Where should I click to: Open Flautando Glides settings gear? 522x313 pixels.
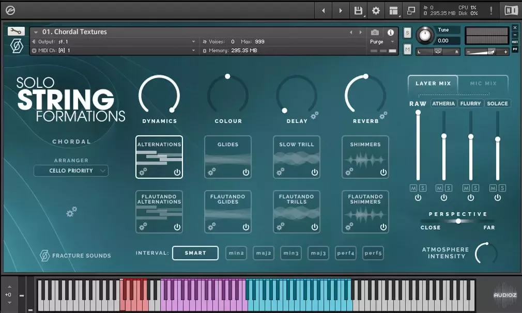[x=211, y=227]
